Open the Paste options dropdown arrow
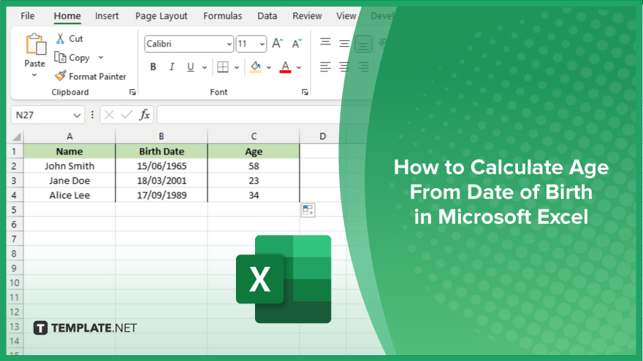Image resolution: width=643 pixels, height=361 pixels. [34, 75]
